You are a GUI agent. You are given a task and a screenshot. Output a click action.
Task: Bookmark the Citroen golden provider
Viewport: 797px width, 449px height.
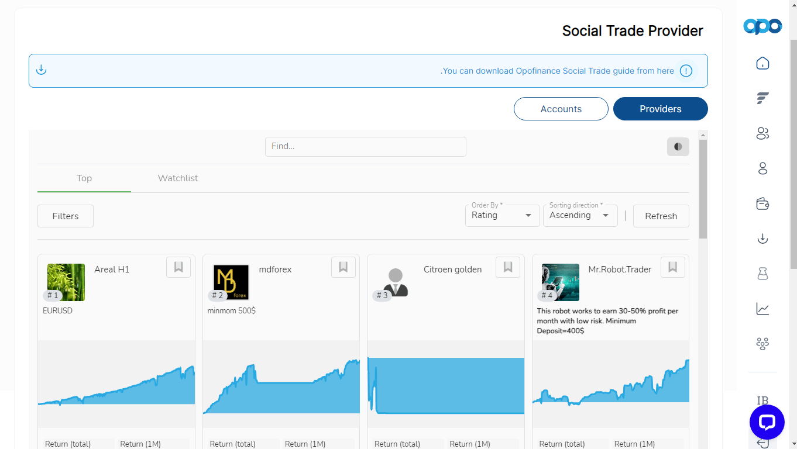pos(508,267)
